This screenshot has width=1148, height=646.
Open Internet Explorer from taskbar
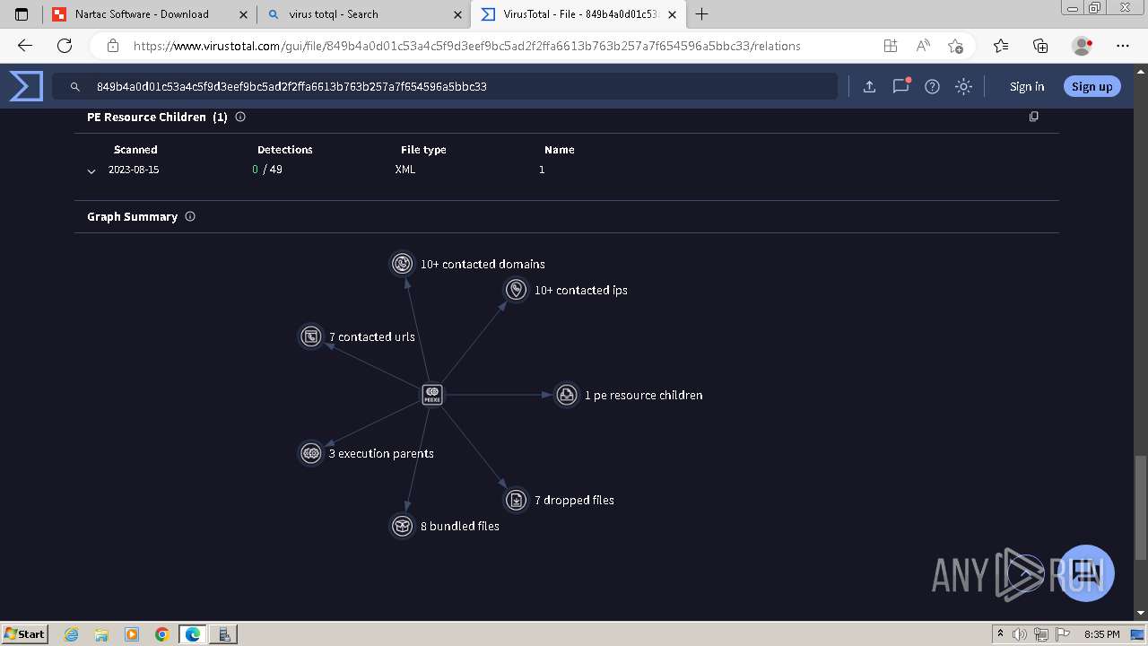72,634
